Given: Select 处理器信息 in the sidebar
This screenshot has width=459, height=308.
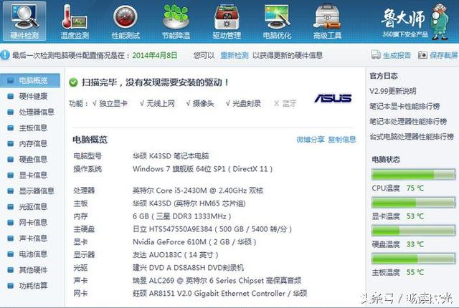Looking at the screenshot, I should click(x=37, y=112).
